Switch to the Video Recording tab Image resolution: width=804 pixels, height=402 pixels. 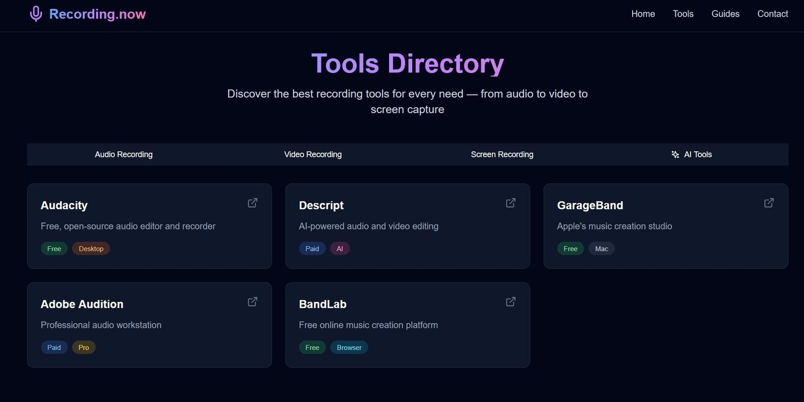point(313,155)
